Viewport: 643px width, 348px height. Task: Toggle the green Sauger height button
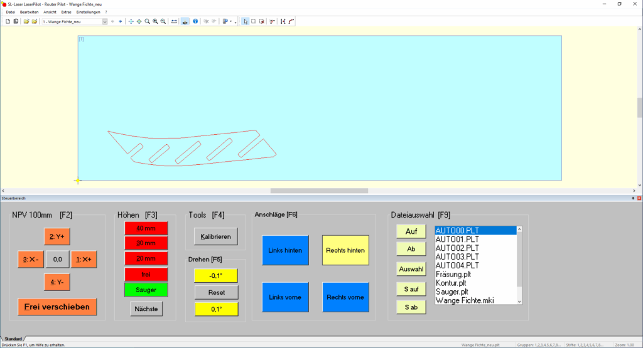[x=146, y=289]
